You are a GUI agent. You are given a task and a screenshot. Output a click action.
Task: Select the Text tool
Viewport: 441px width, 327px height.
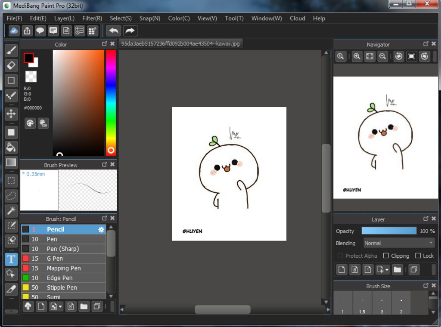11,259
